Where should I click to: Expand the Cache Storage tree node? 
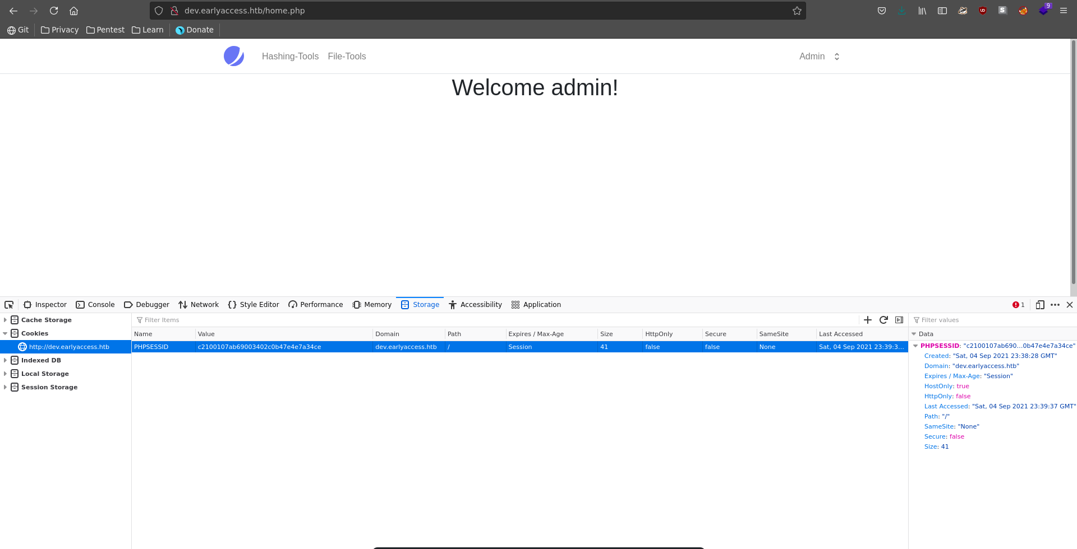click(5, 320)
